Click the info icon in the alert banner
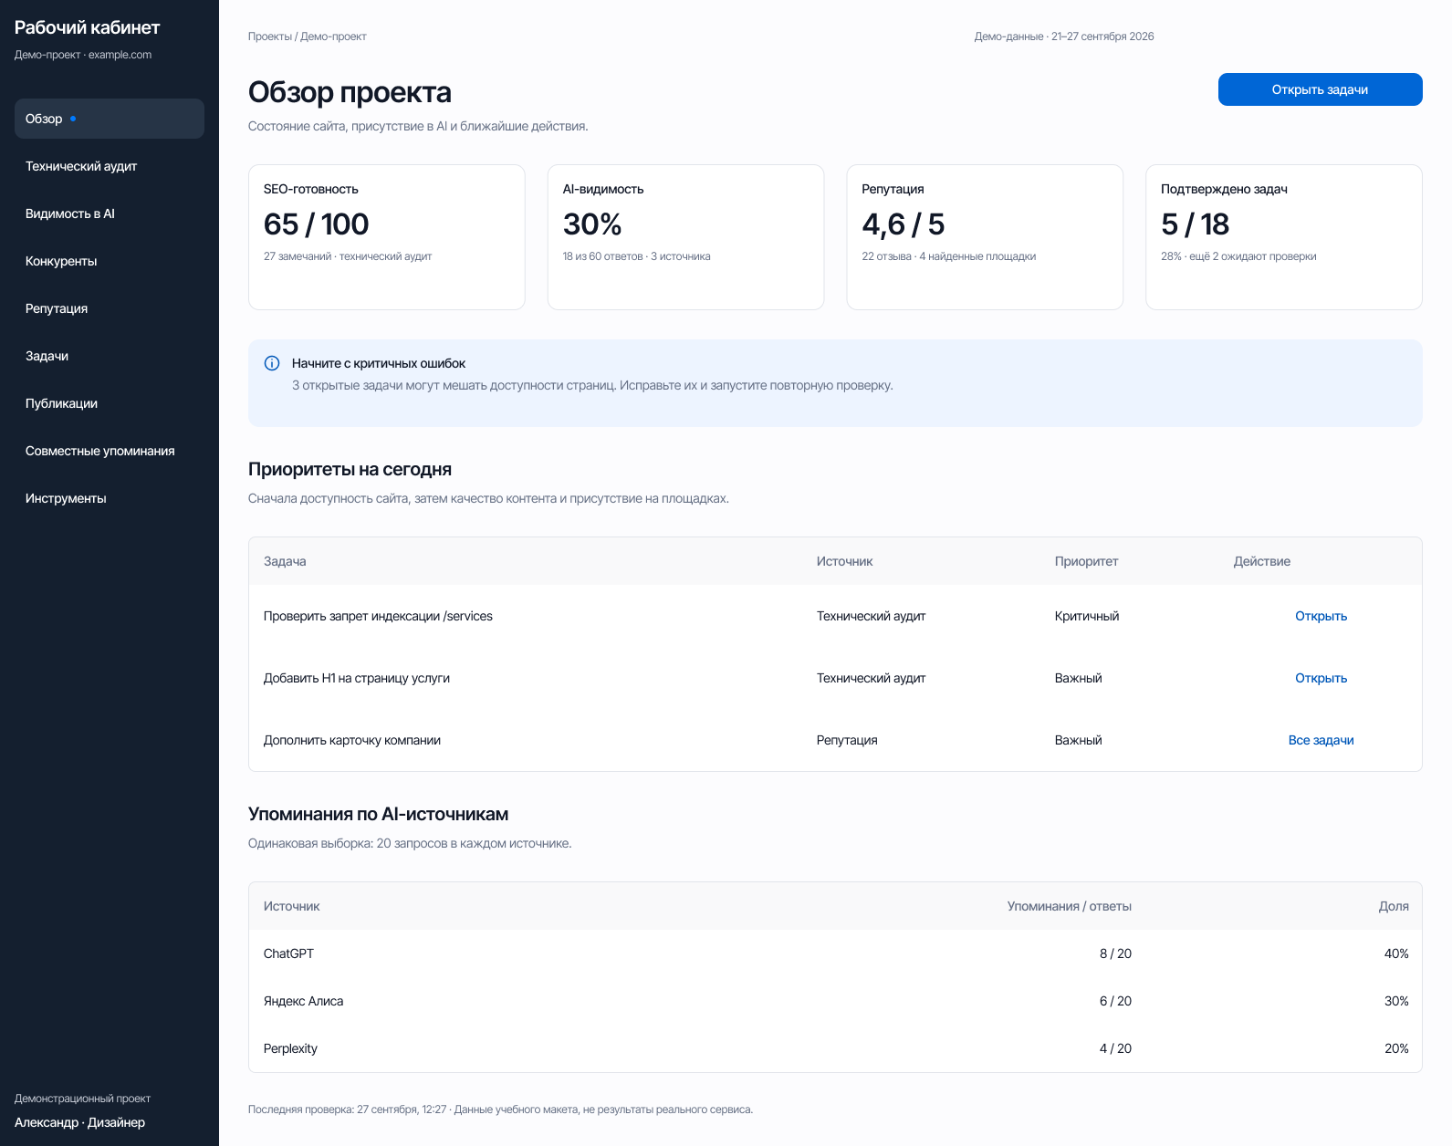Viewport: 1452px width, 1146px height. point(272,363)
